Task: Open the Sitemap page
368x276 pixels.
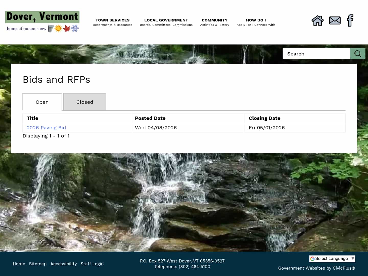Action: tap(38, 264)
